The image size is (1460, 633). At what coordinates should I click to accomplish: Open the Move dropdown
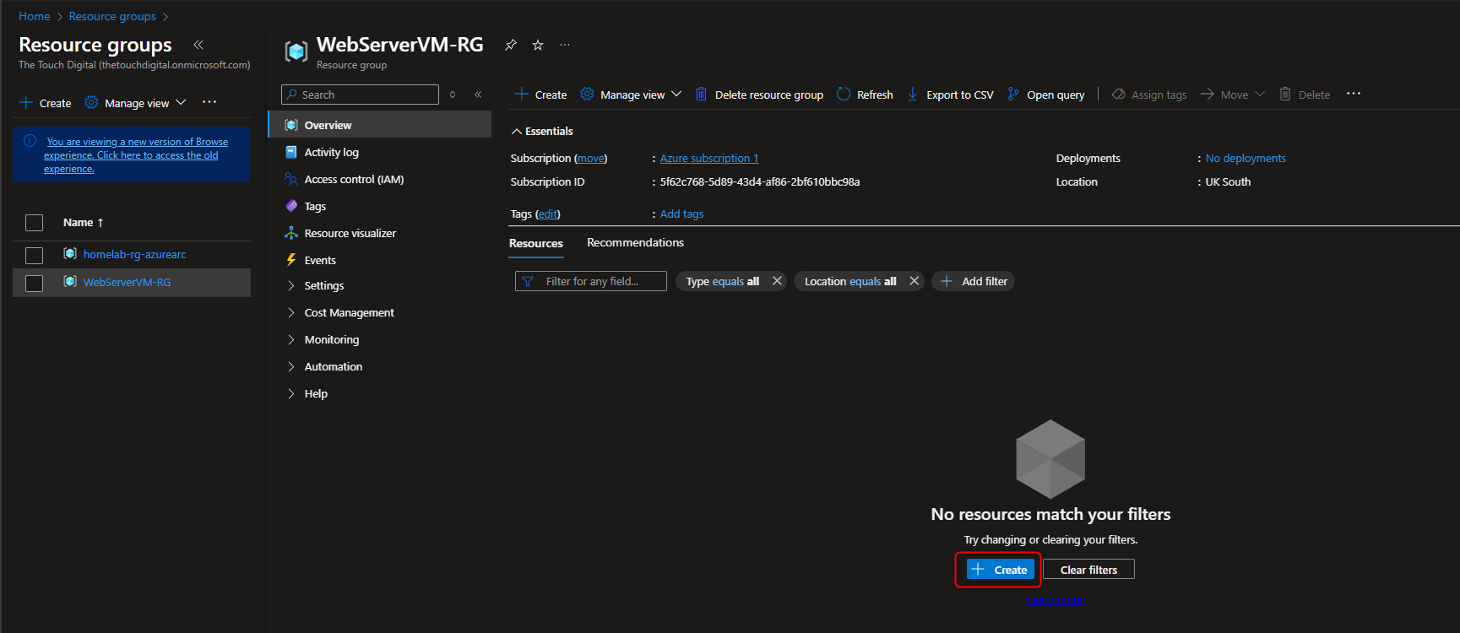coord(1233,95)
